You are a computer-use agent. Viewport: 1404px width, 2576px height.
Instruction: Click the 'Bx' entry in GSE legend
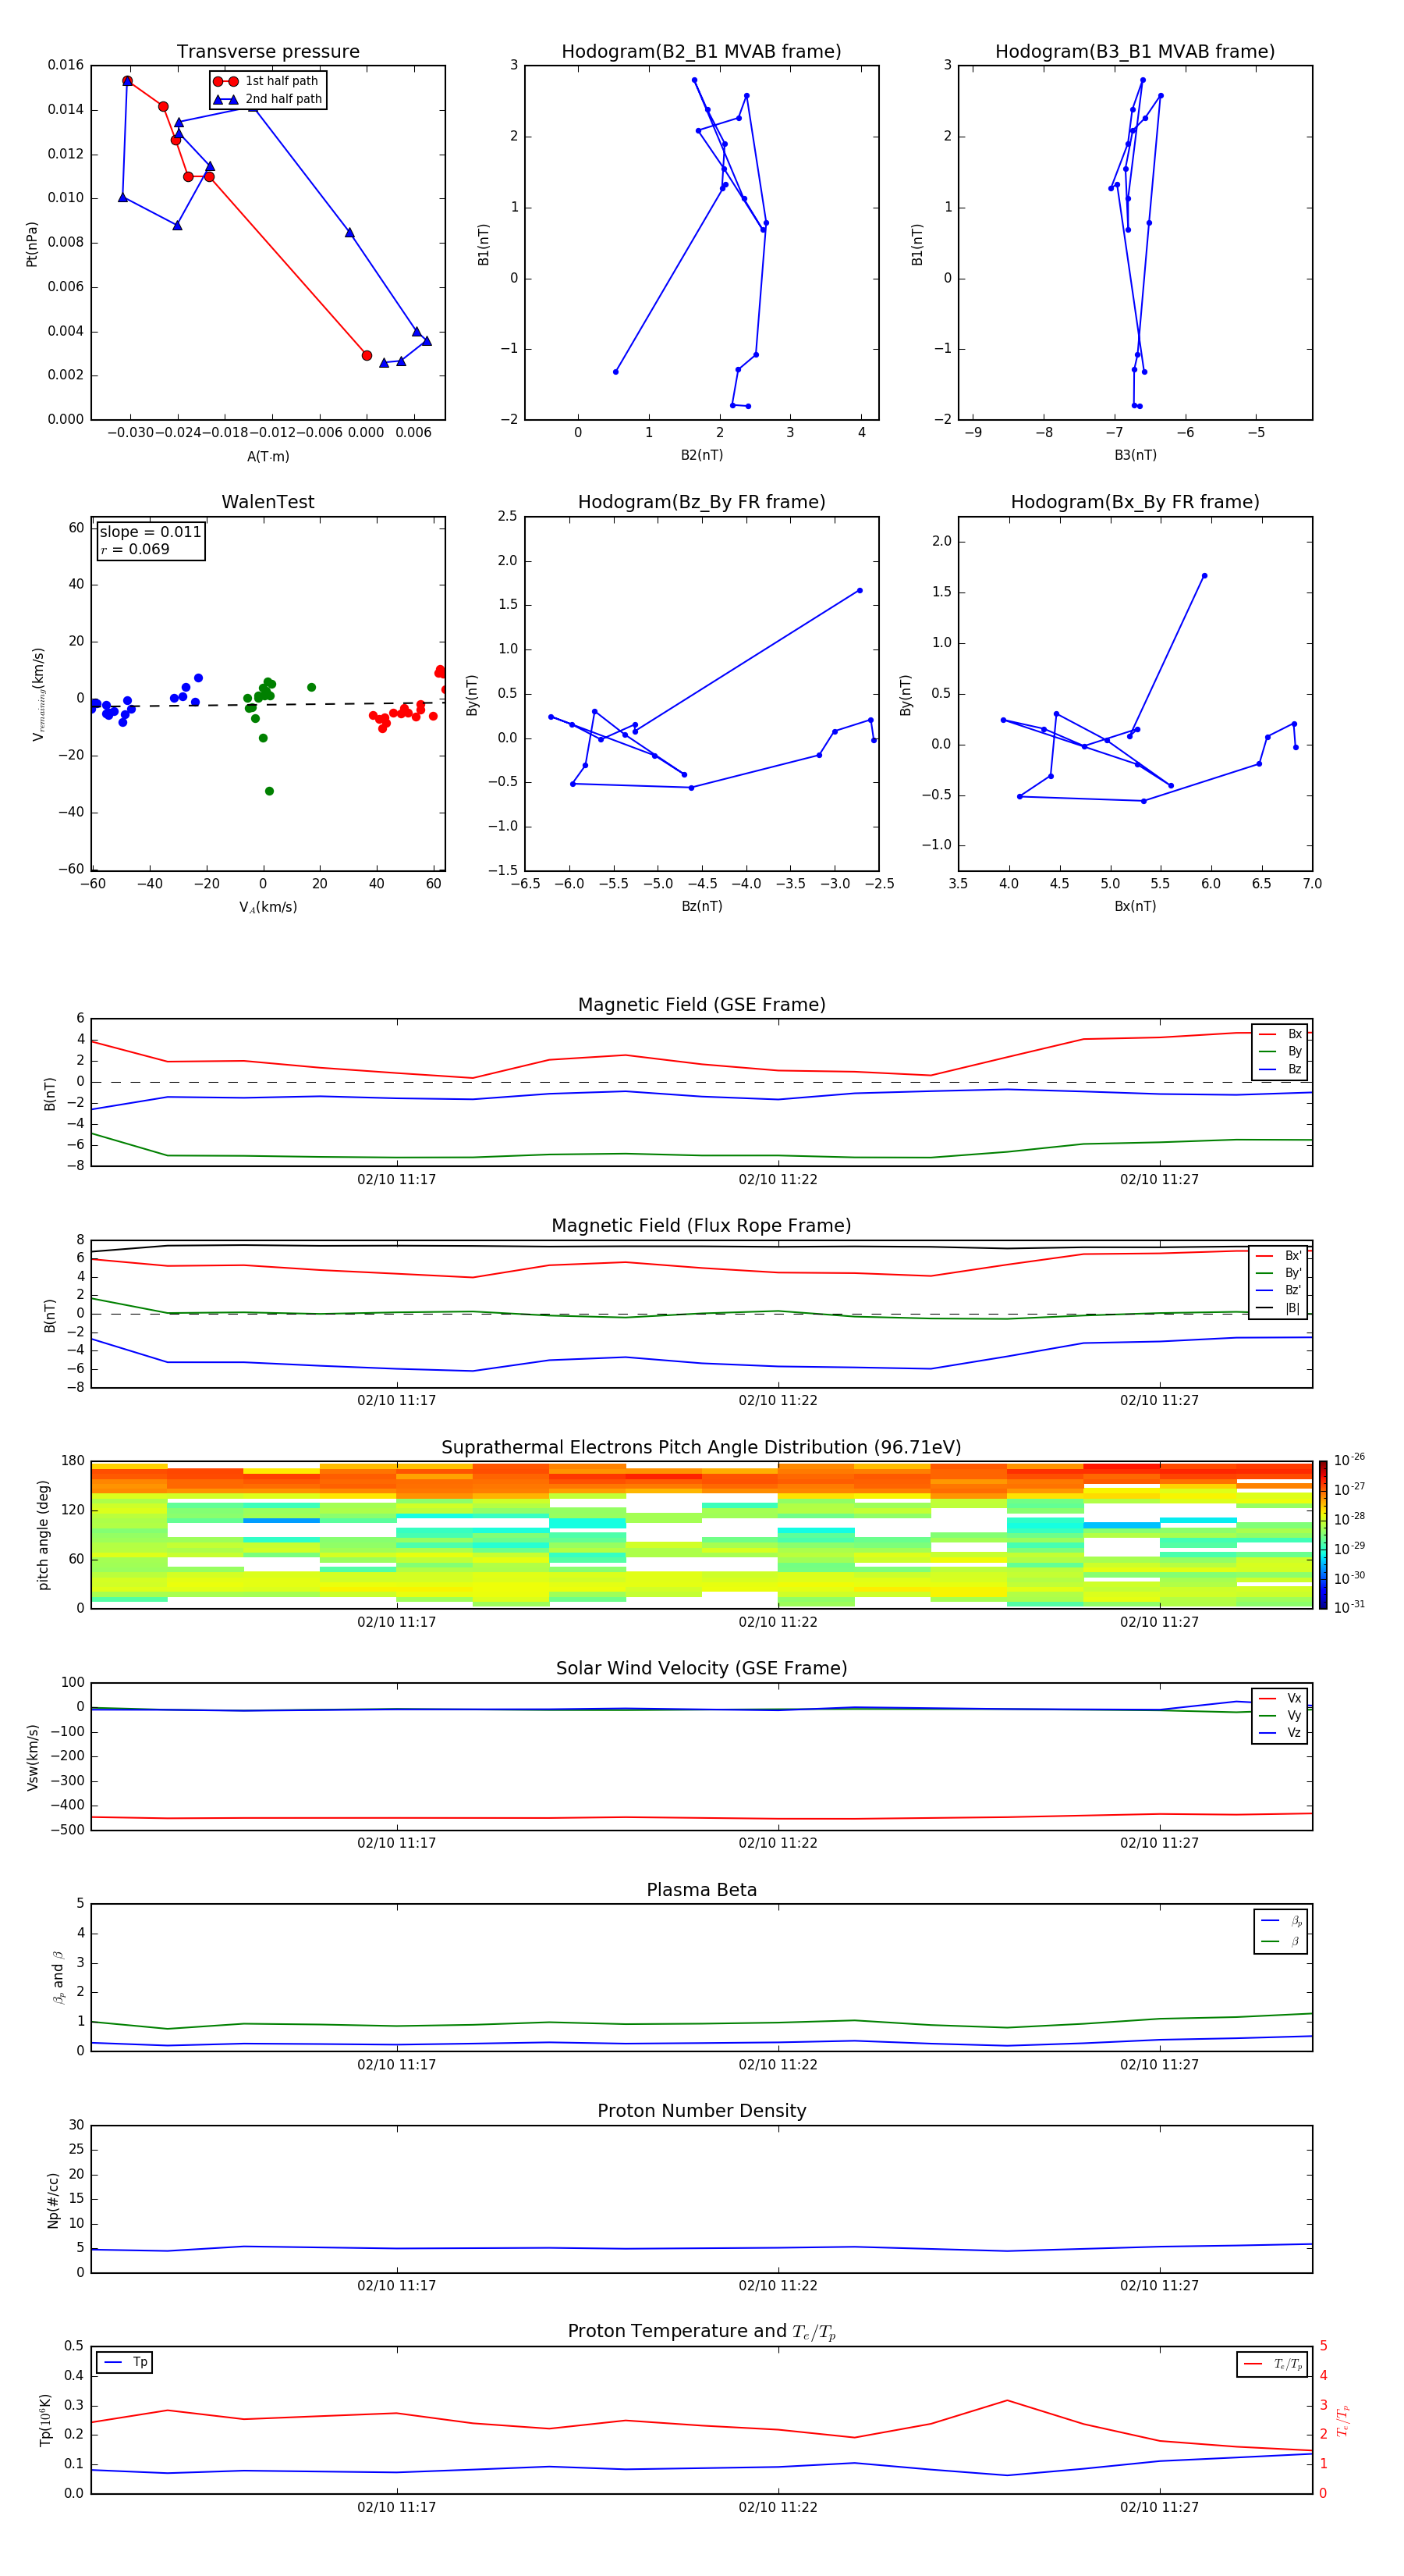(1281, 1034)
